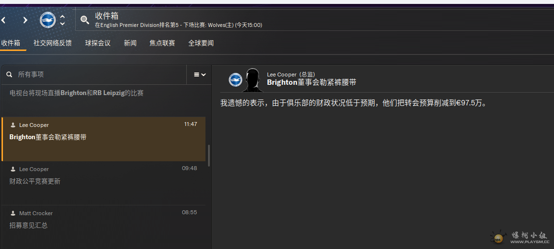554x249 pixels.
Task: Open the 球探会议 tab
Action: pyautogui.click(x=98, y=43)
